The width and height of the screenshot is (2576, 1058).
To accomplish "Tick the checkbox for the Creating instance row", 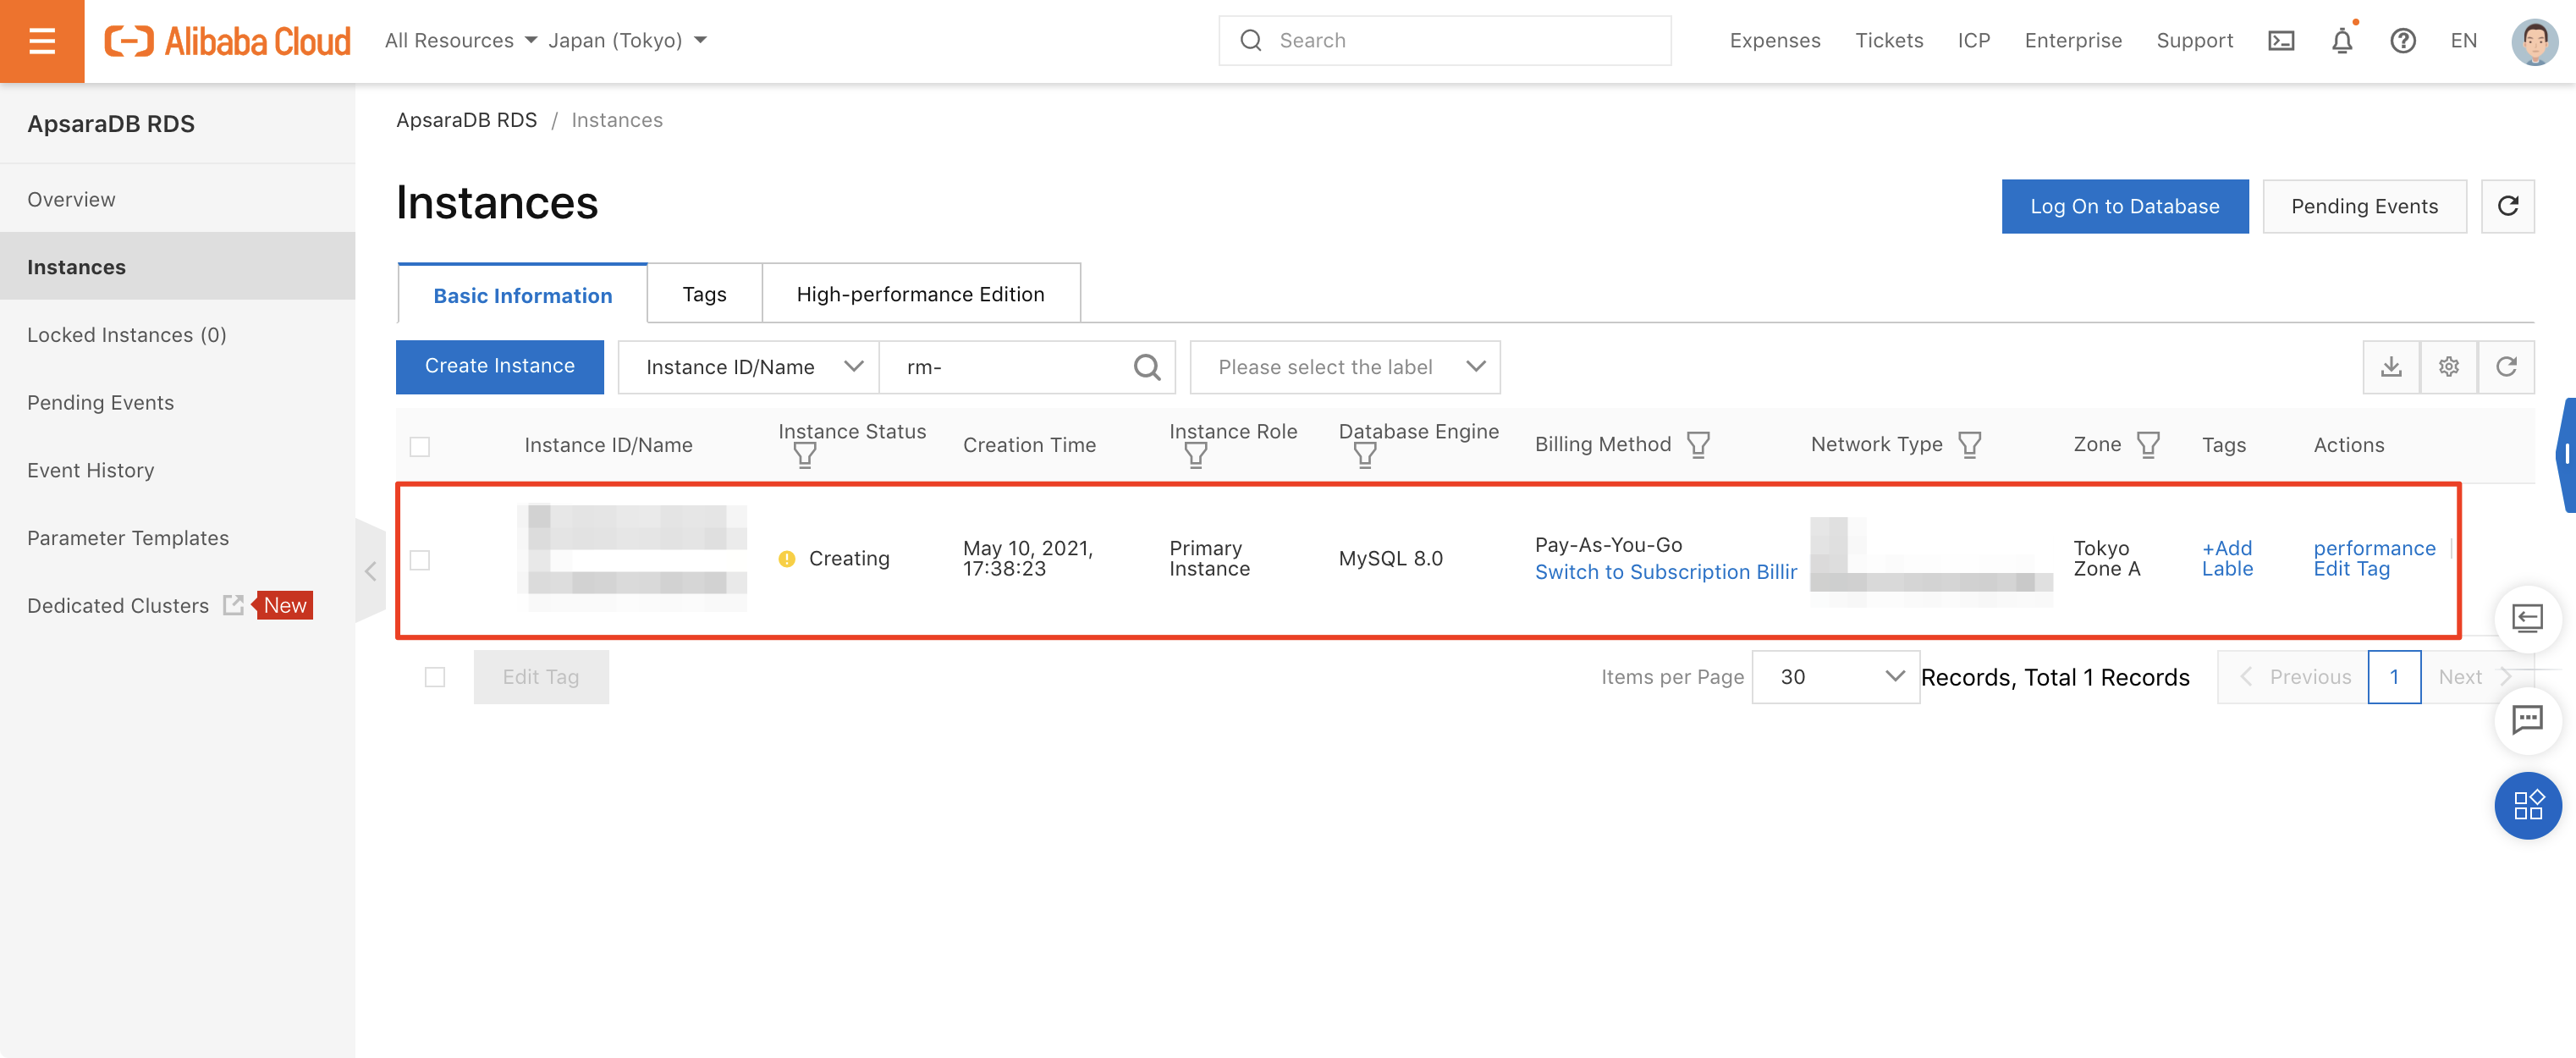I will pos(420,560).
